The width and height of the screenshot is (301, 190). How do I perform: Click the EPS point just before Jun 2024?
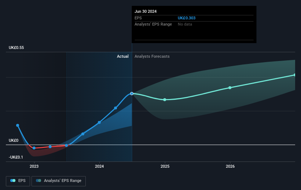[115, 108]
